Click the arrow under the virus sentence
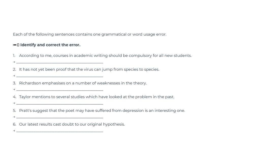 pos(14,76)
